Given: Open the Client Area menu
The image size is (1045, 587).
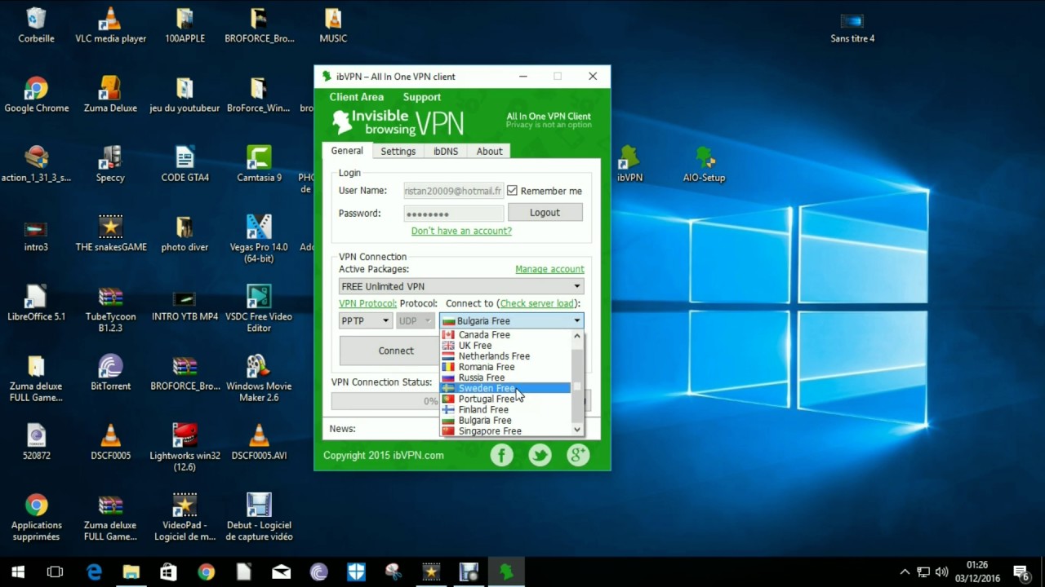Looking at the screenshot, I should pos(357,97).
